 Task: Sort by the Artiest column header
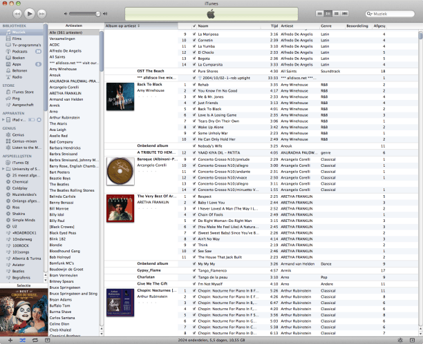pyautogui.click(x=299, y=26)
